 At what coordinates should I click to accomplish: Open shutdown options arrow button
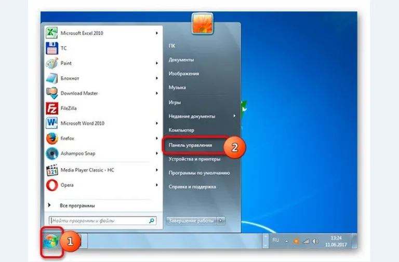tap(221, 220)
